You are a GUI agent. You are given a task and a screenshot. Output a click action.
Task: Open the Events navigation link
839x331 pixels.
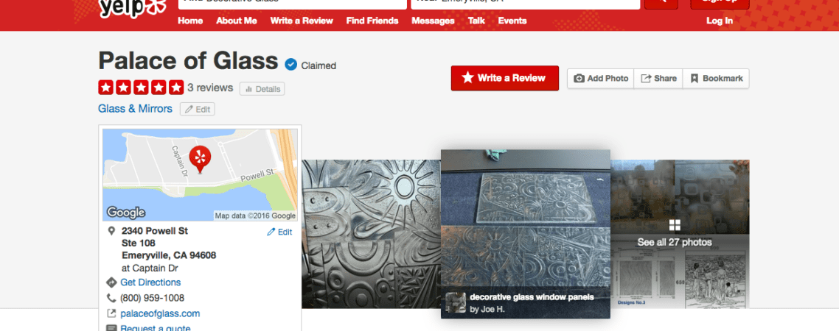coord(512,21)
